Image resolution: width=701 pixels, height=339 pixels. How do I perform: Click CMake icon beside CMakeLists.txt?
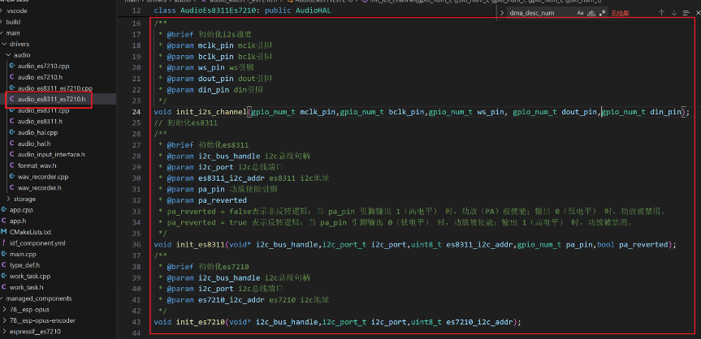(4, 232)
